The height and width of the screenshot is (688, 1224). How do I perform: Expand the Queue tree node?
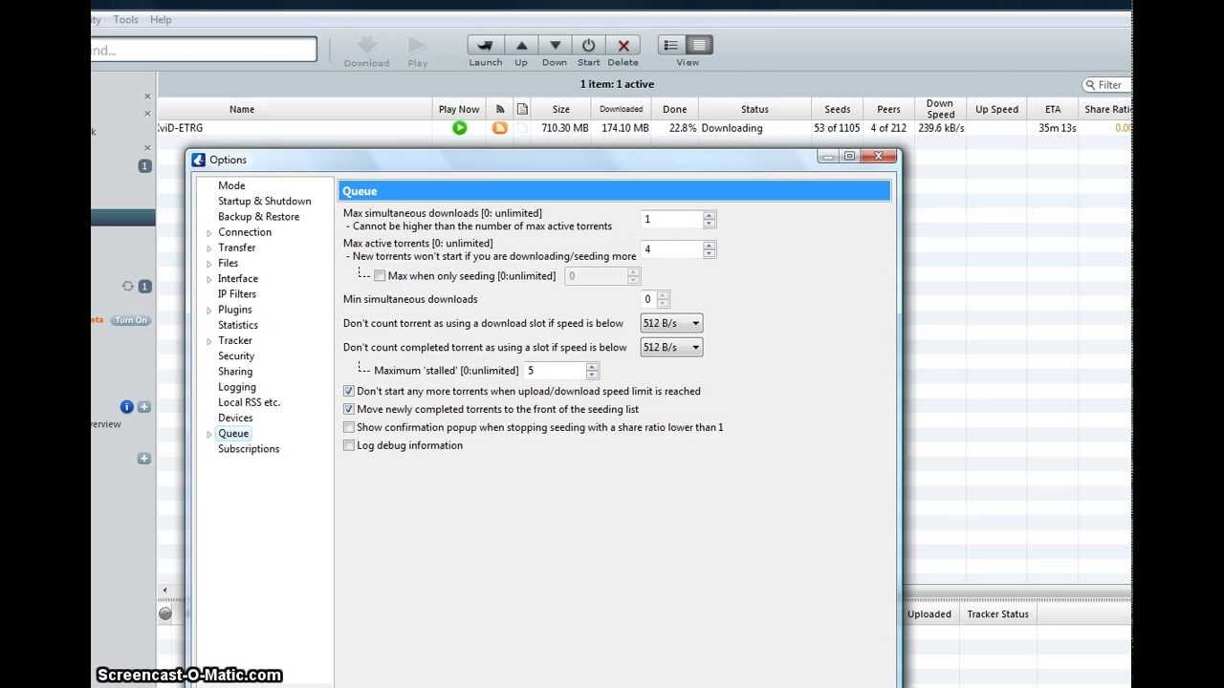[209, 434]
